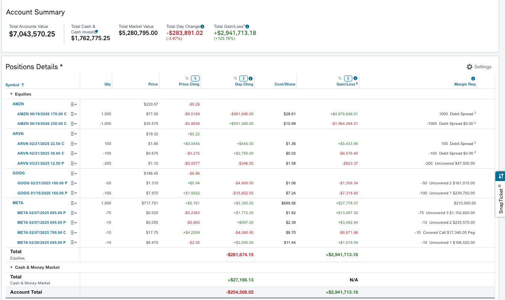Switch Price Chng column to percent view
The height and width of the screenshot is (300, 505).
tap(187, 78)
